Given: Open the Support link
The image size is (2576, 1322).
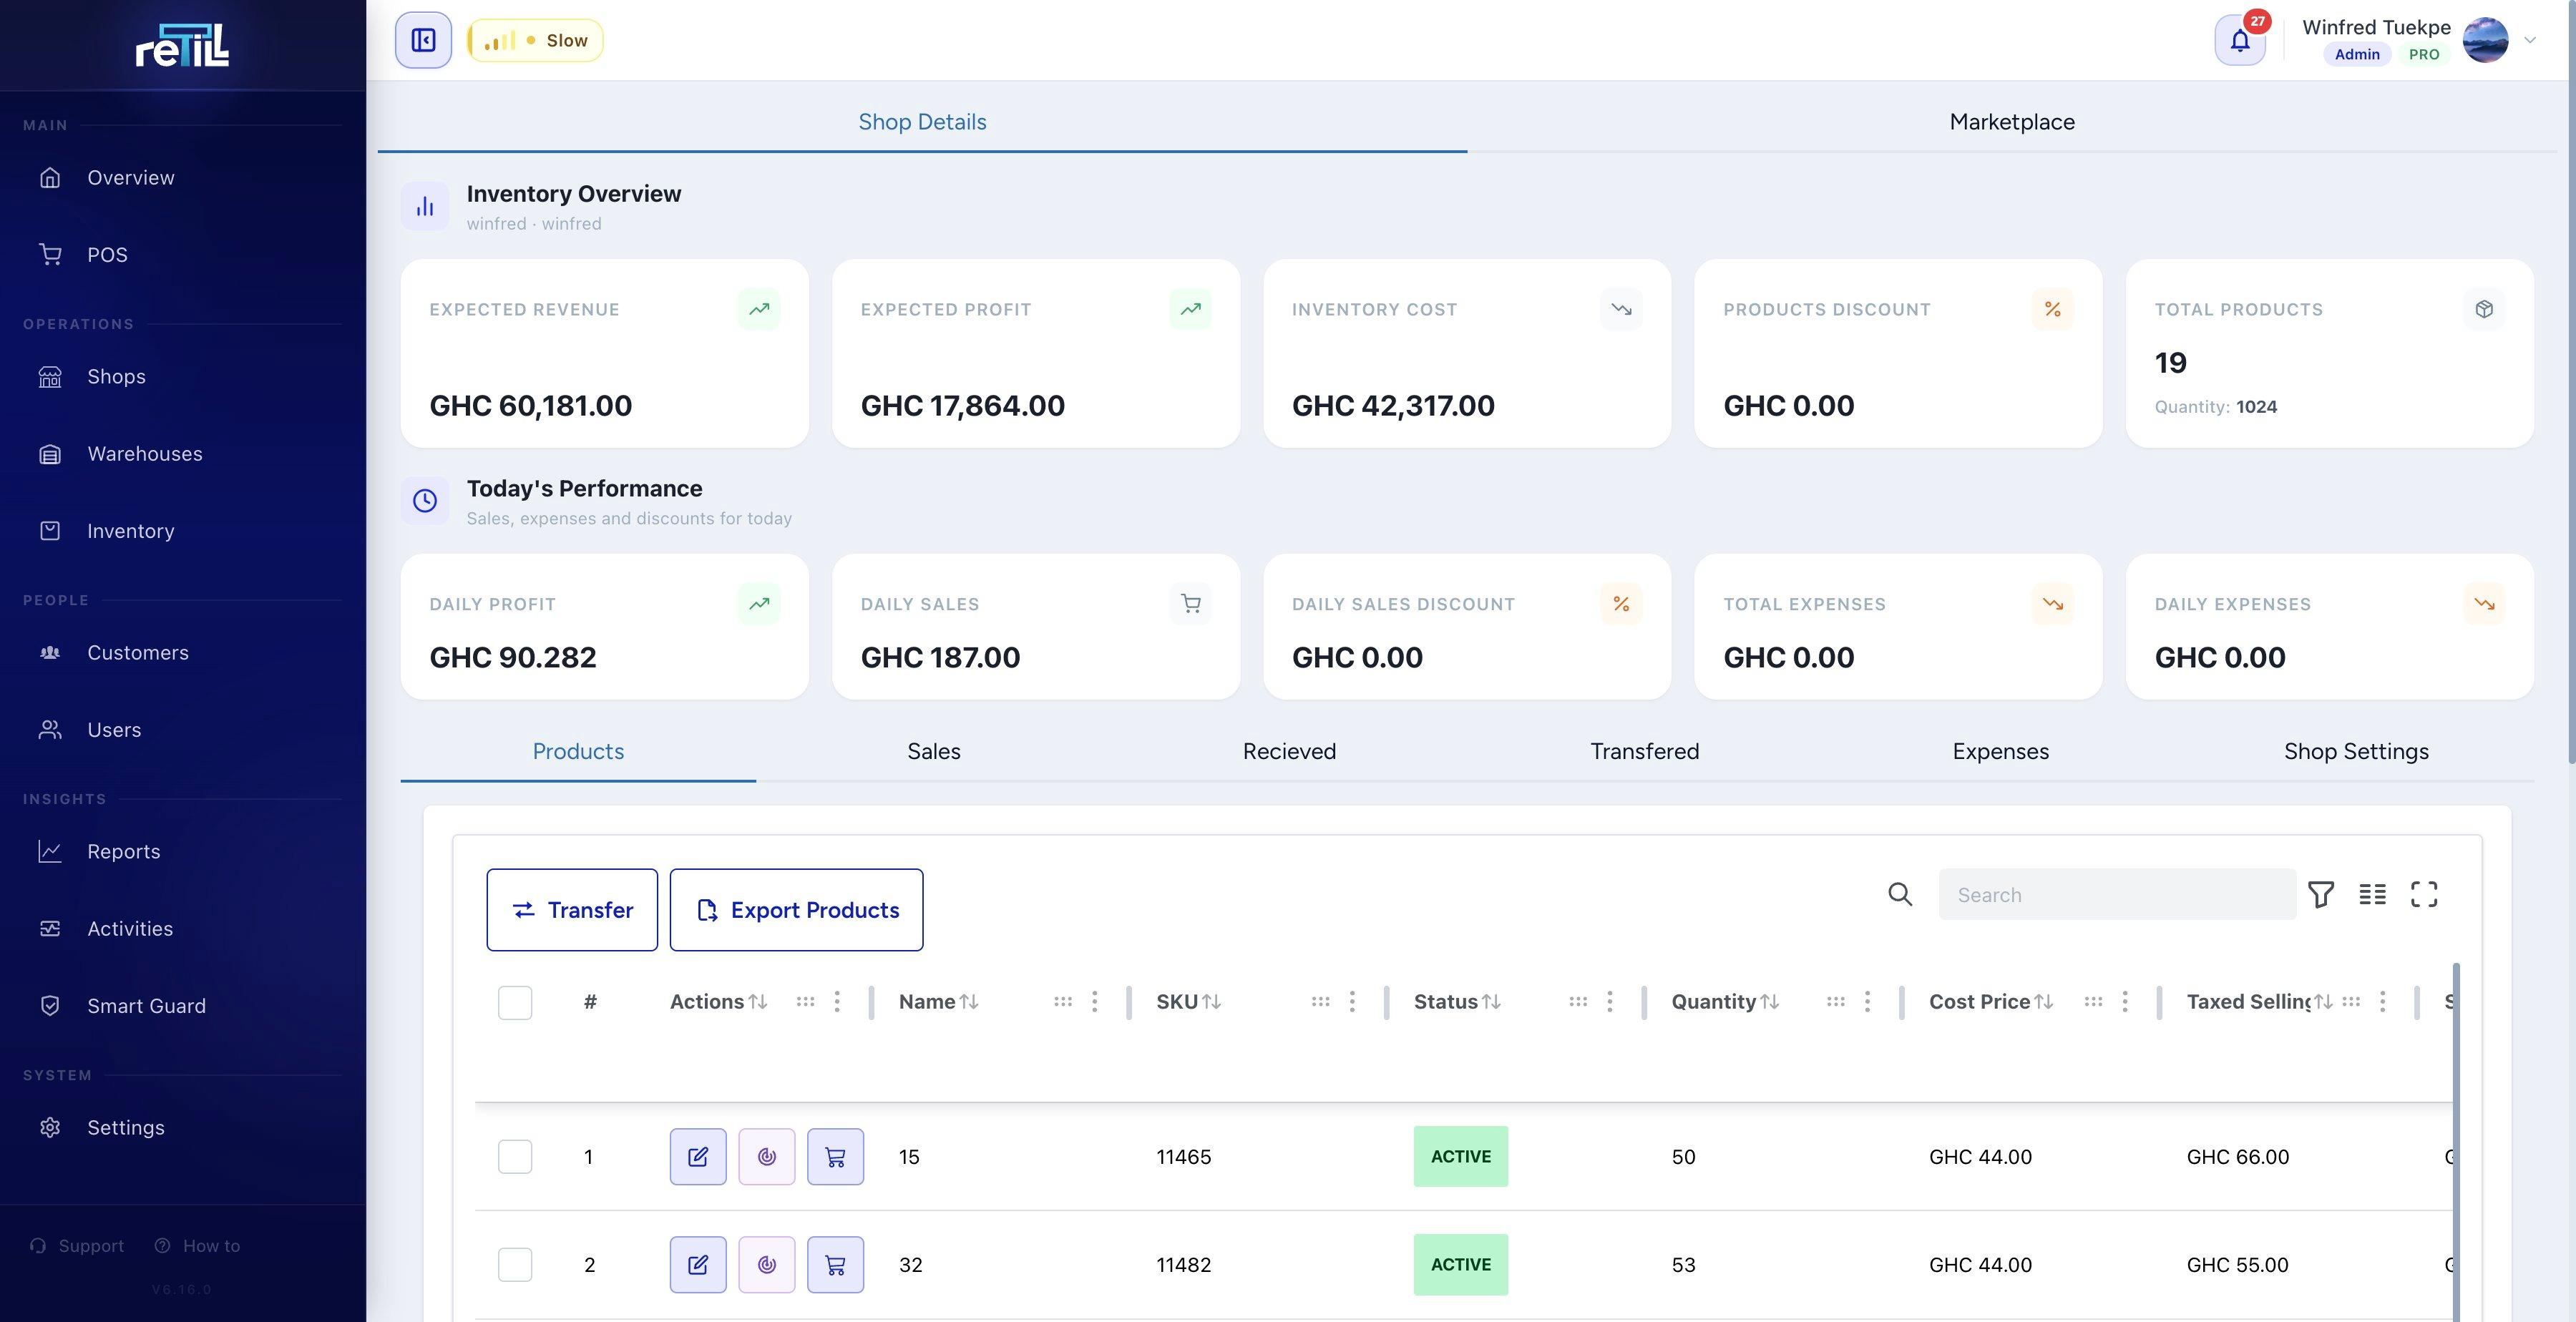Looking at the screenshot, I should click(x=77, y=1246).
